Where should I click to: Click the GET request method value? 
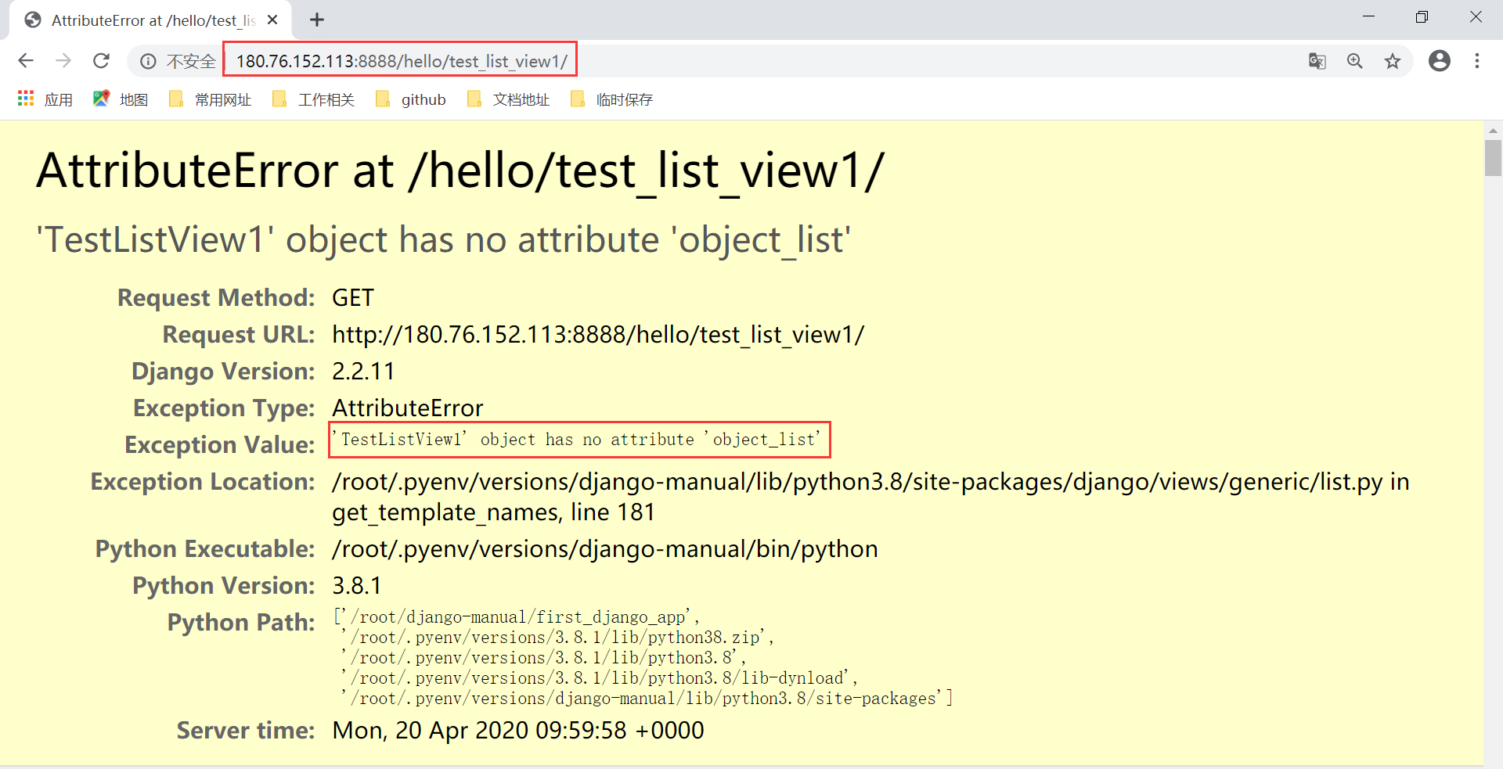[x=353, y=298]
